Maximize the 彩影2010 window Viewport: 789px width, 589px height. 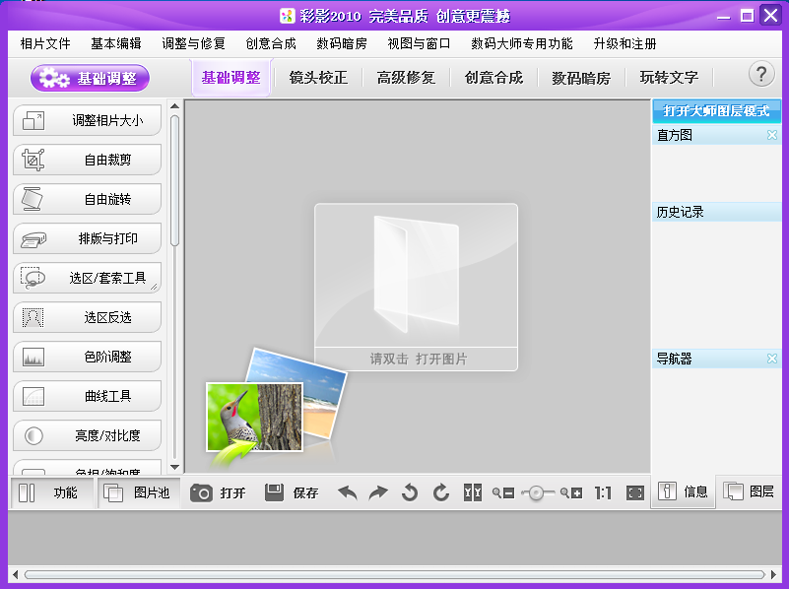point(748,16)
